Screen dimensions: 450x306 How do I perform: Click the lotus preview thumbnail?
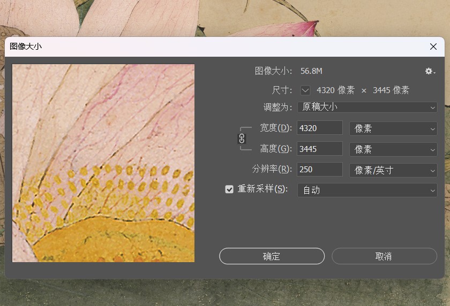click(x=103, y=163)
